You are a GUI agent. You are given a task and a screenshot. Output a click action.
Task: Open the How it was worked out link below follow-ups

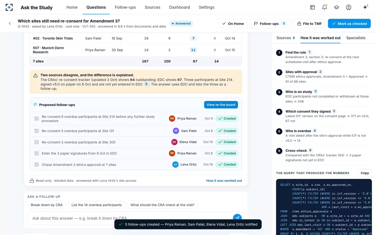coord(224,181)
